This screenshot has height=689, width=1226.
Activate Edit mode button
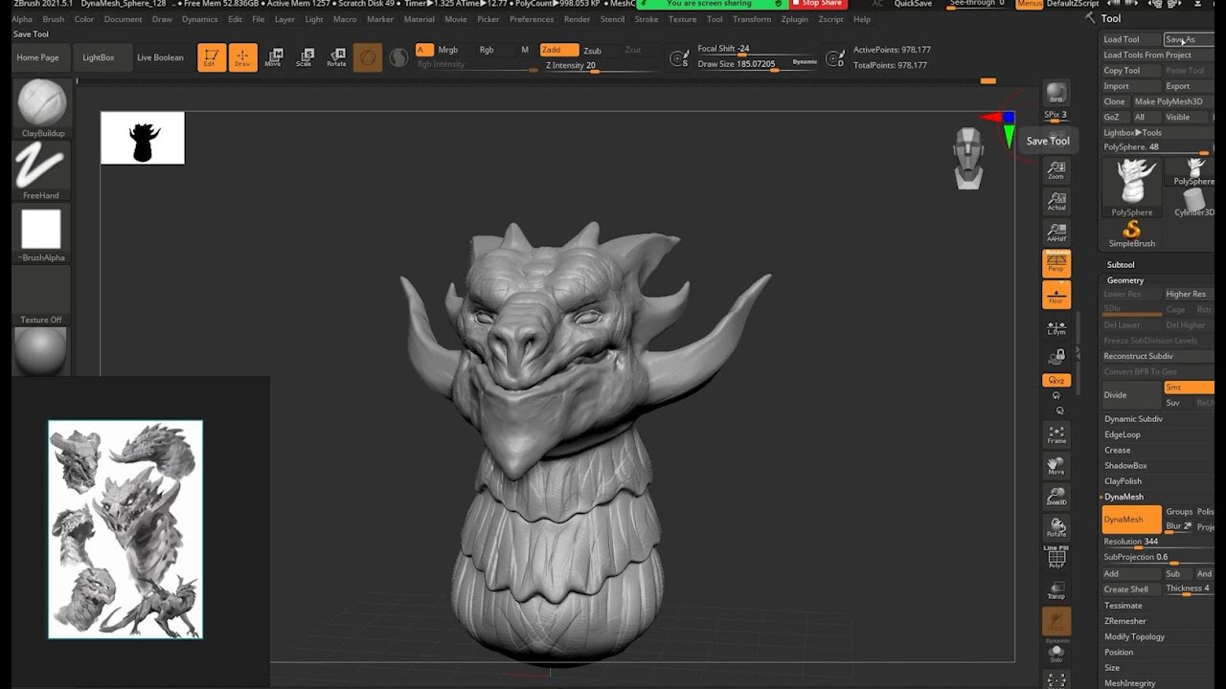click(212, 57)
